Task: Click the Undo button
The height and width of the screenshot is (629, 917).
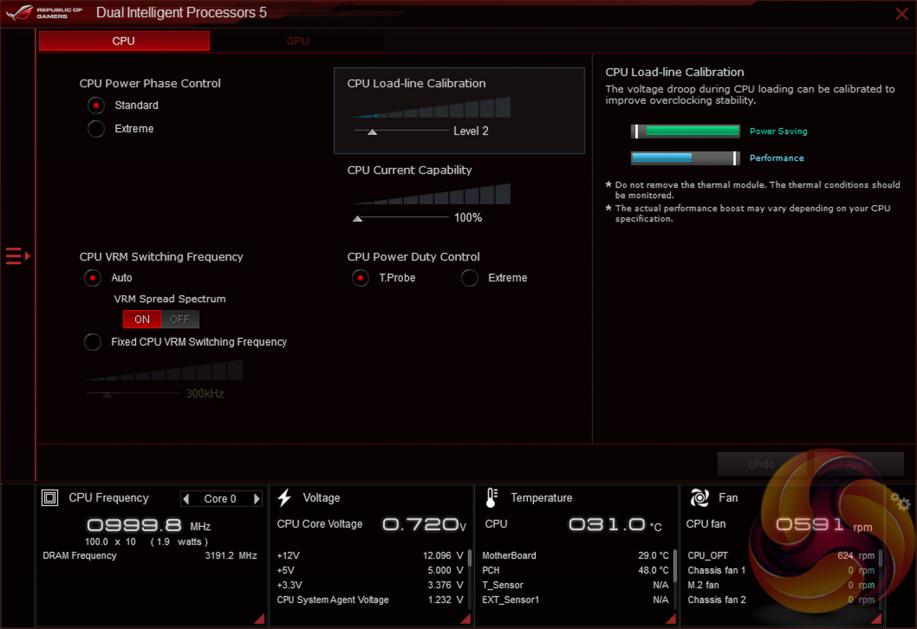Action: coord(762,464)
